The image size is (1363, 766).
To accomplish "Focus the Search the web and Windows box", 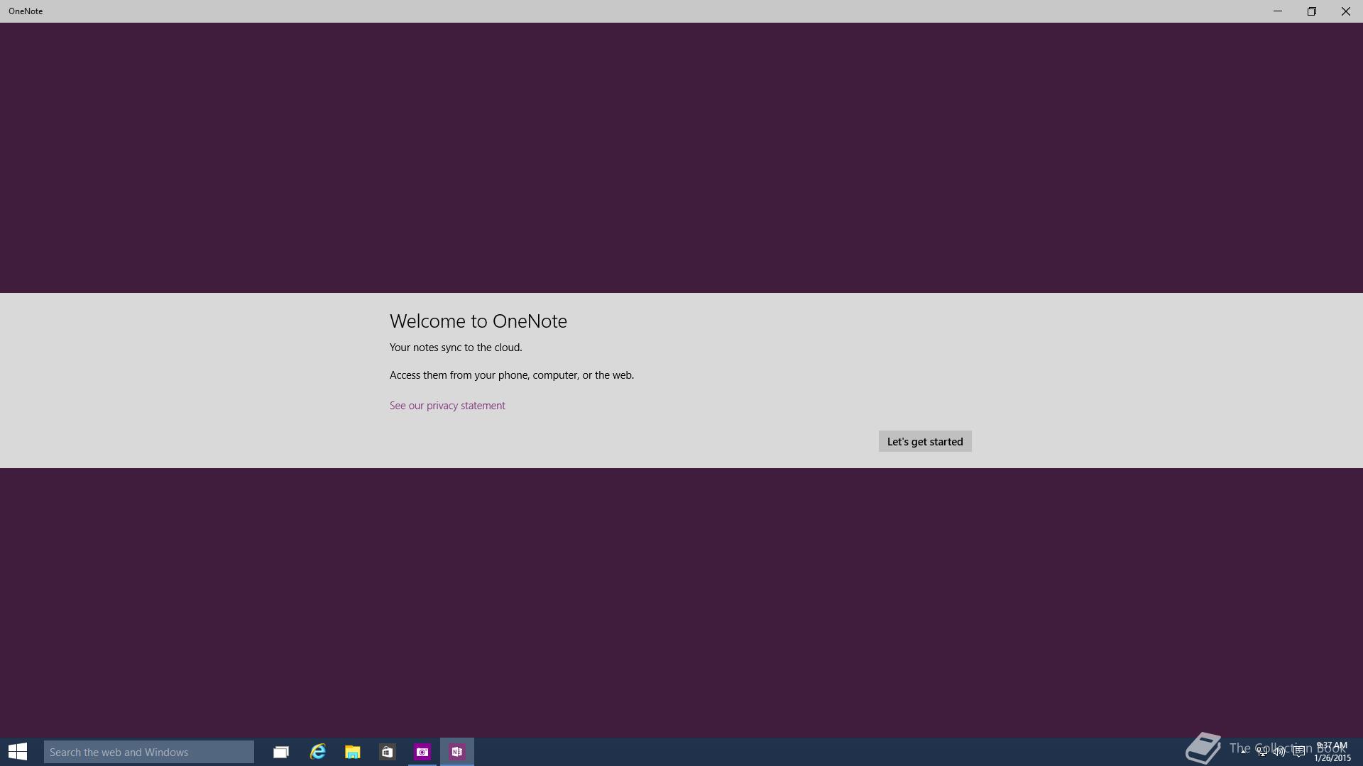I will [x=149, y=752].
